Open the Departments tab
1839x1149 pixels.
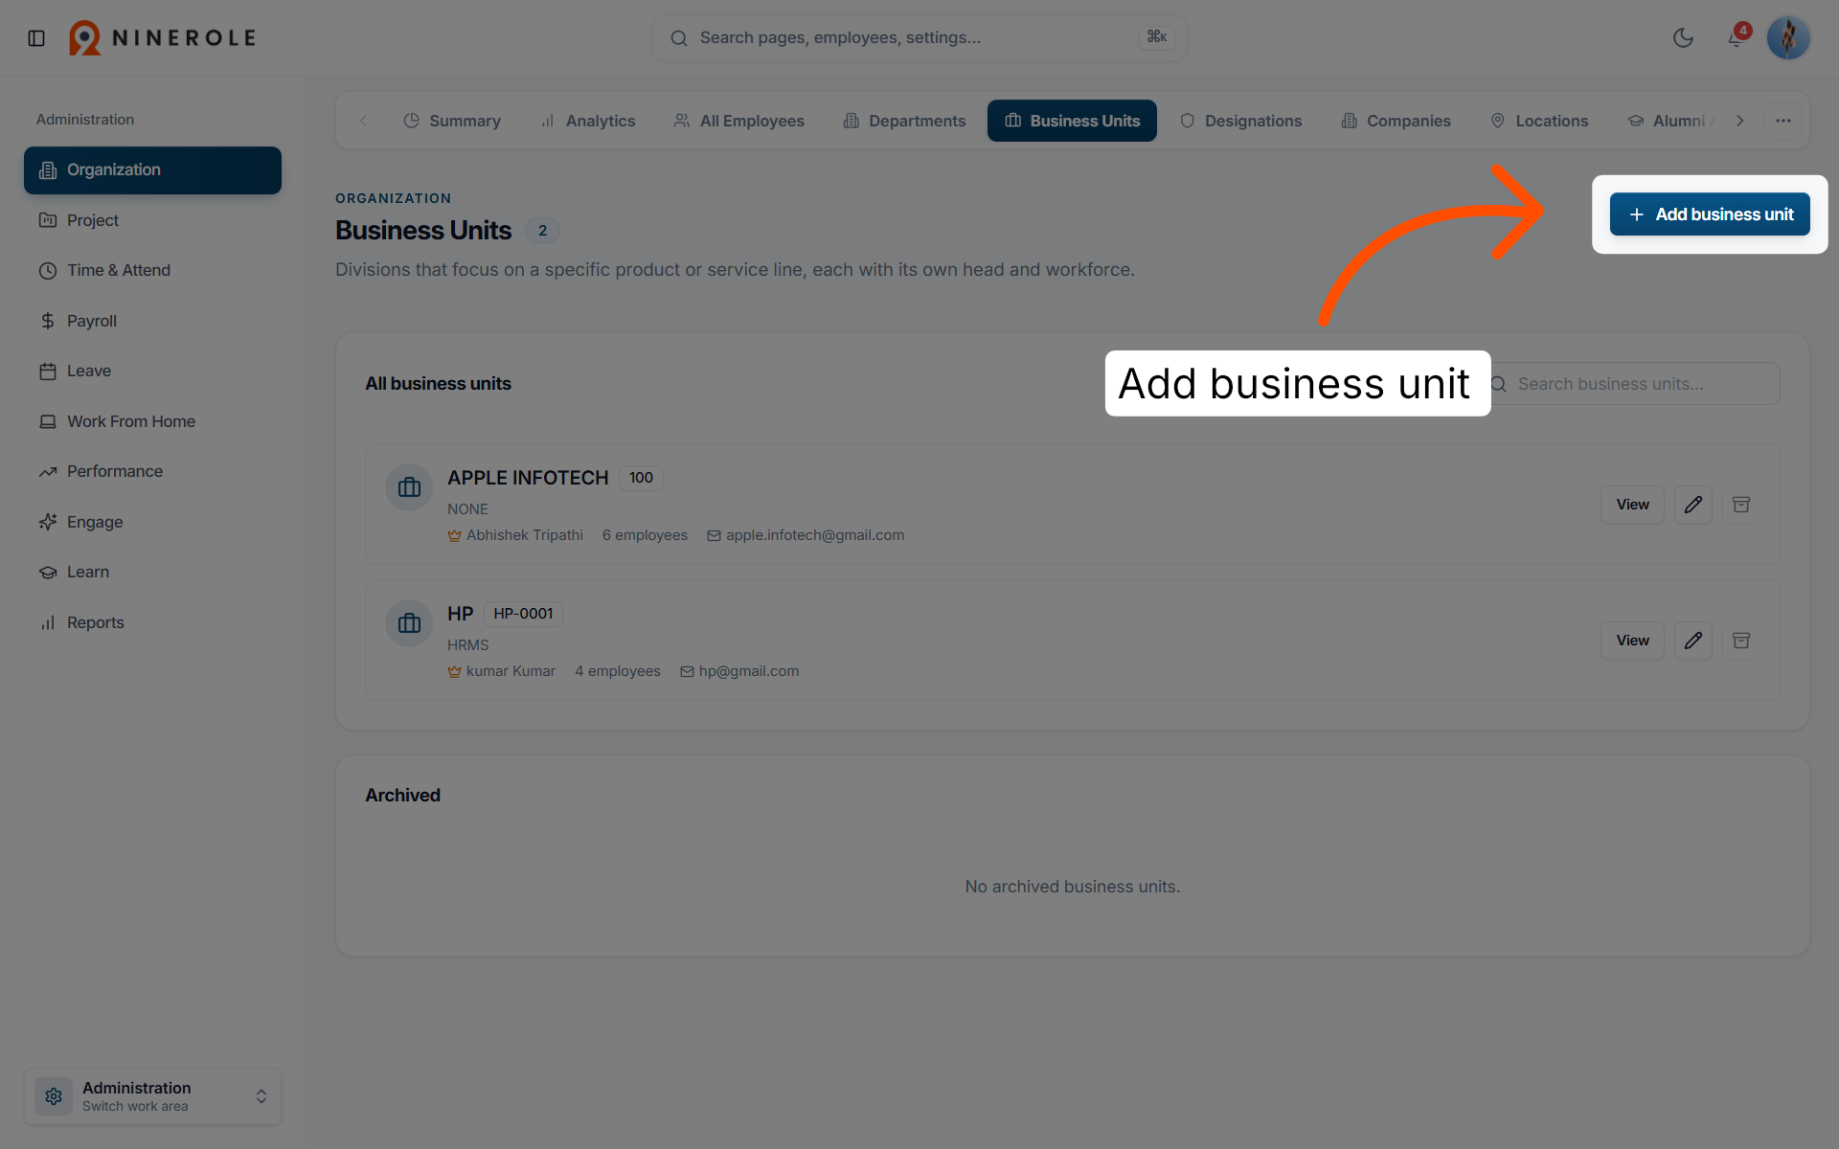coord(904,121)
